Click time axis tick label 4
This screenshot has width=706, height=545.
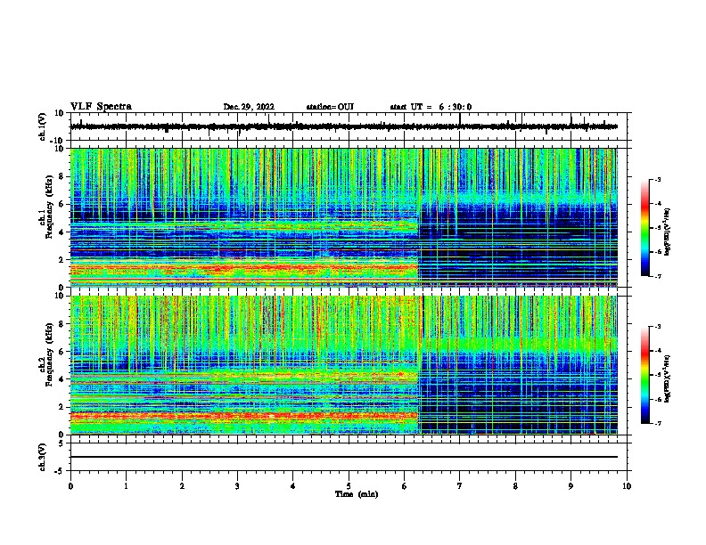[x=293, y=486]
